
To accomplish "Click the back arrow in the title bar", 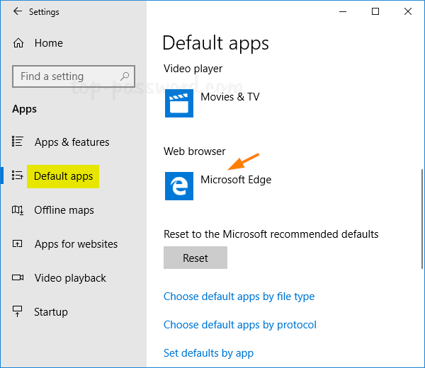I will [18, 12].
